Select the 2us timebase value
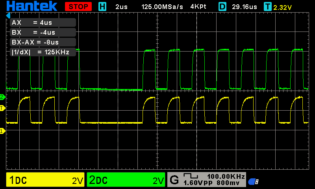 coord(121,7)
